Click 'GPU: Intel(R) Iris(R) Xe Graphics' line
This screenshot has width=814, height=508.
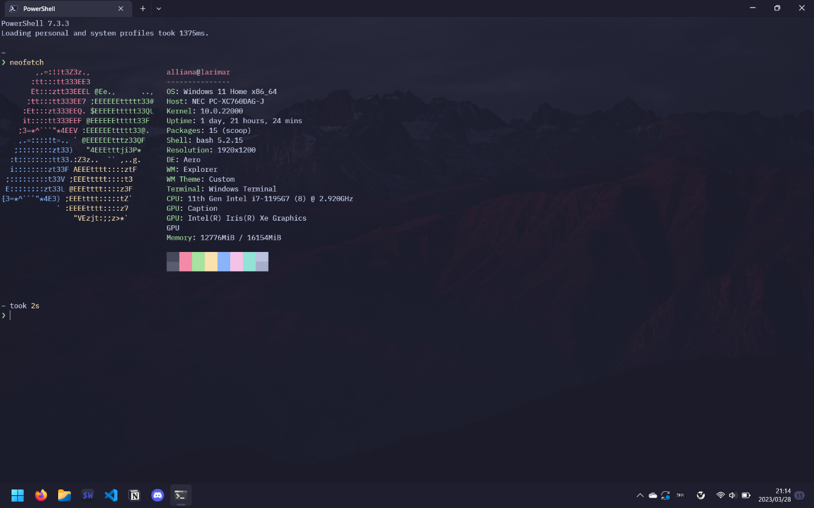pos(237,219)
